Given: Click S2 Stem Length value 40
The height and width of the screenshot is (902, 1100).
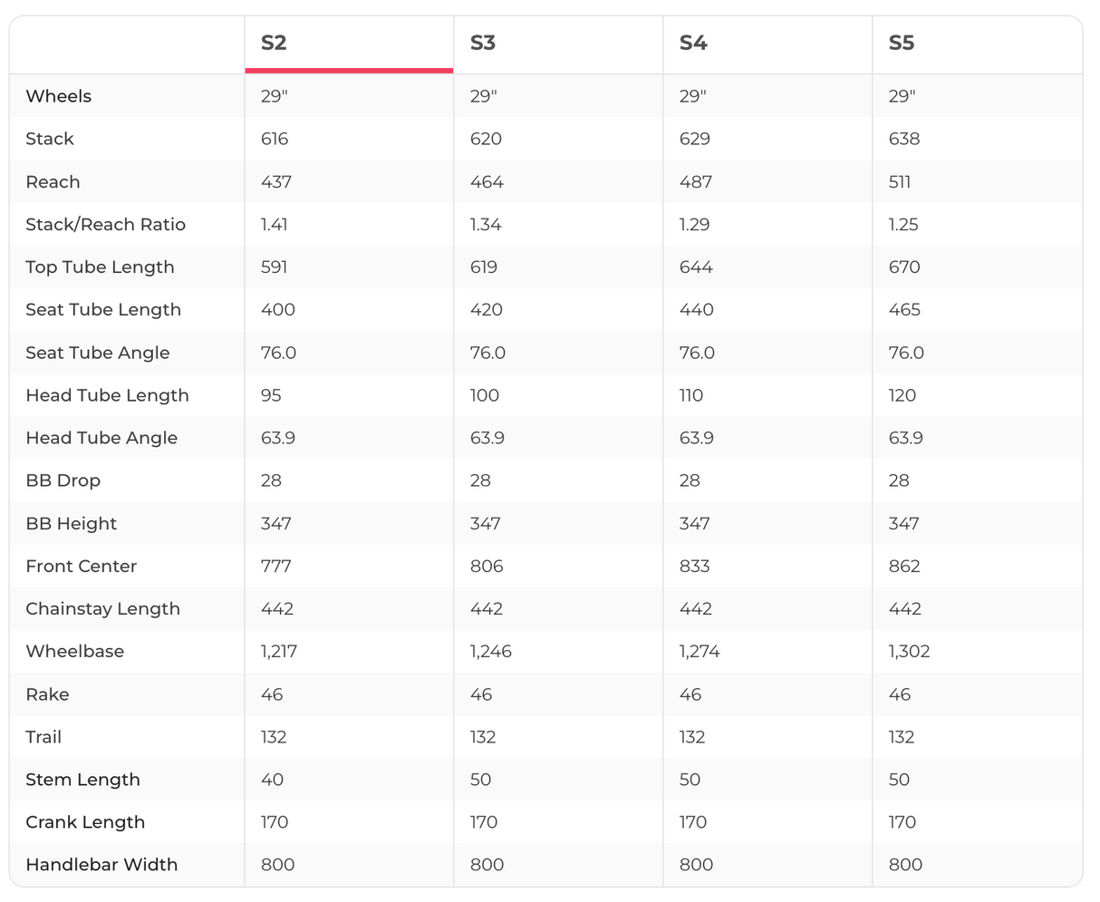Looking at the screenshot, I should tap(272, 780).
